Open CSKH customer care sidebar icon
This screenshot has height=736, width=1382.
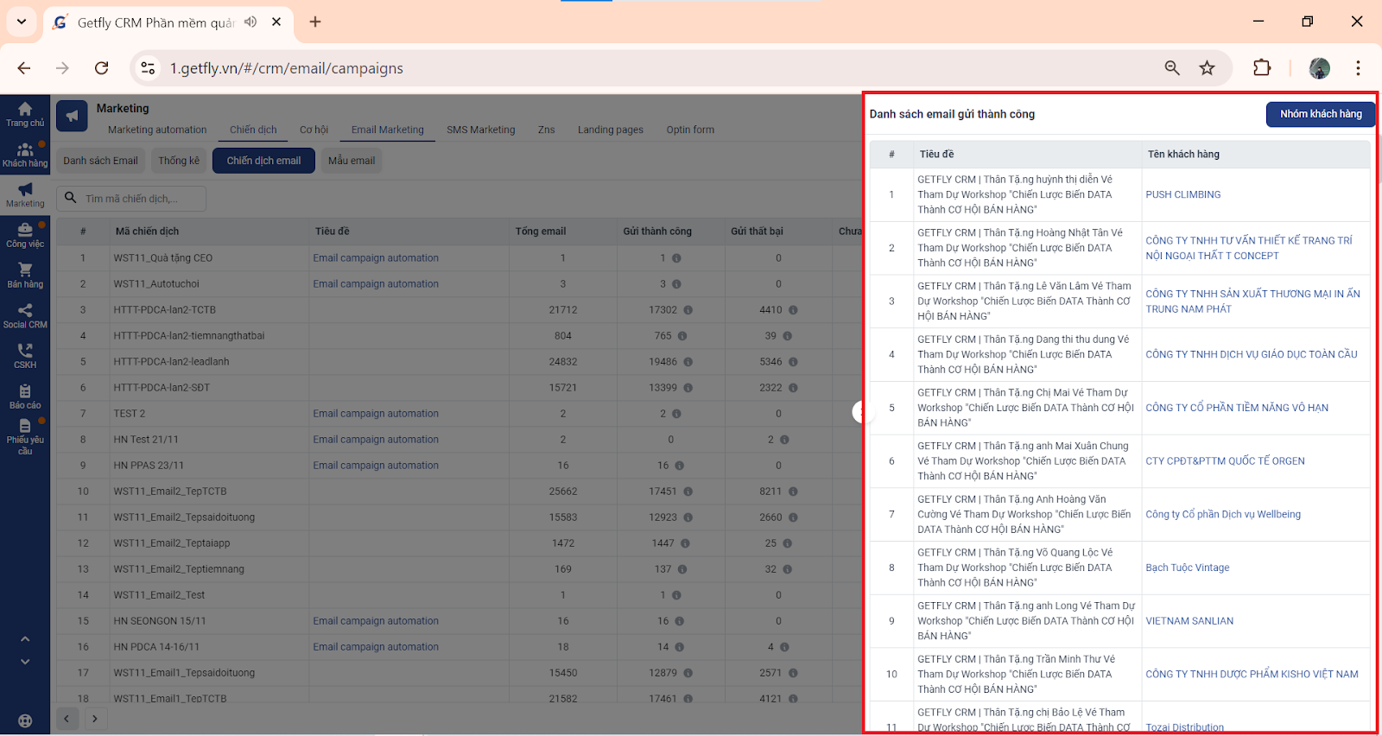pyautogui.click(x=25, y=356)
